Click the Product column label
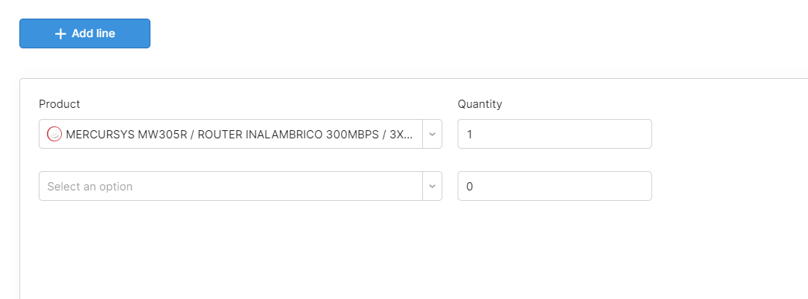Viewport: 808px width, 299px height. coord(60,104)
